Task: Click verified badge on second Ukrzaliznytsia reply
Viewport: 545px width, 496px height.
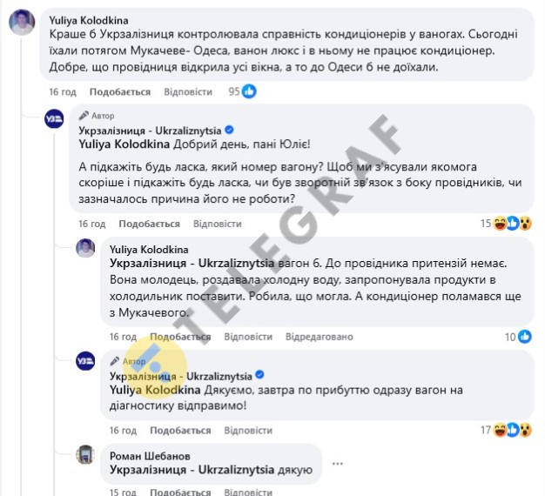Action: tap(259, 375)
